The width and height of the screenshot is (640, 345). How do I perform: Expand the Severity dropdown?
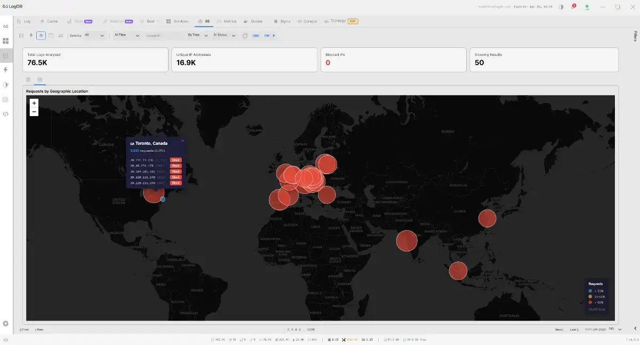click(x=94, y=36)
